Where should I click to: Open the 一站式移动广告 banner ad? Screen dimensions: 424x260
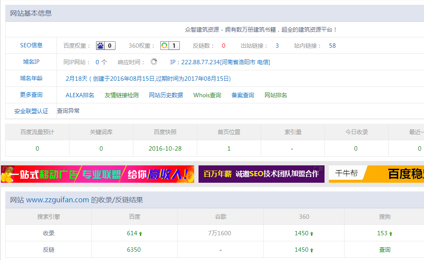[x=97, y=174]
